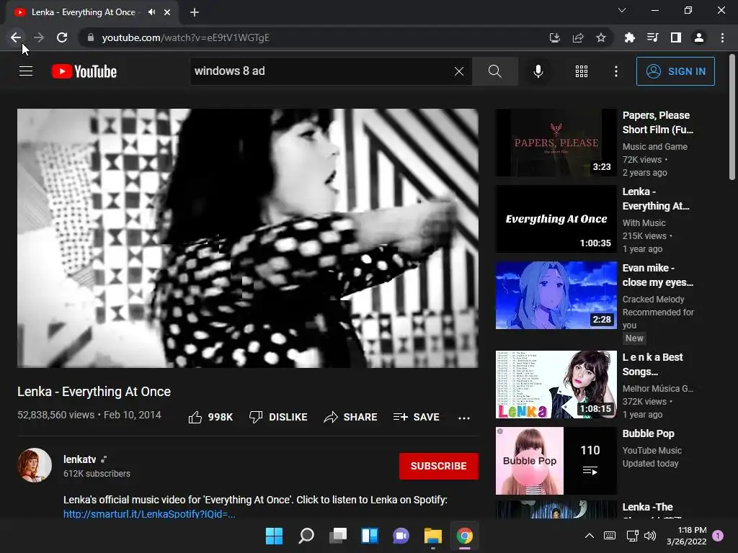Screen dimensions: 738x553
Task: Open Chrome extensions puzzle icon
Action: point(629,37)
